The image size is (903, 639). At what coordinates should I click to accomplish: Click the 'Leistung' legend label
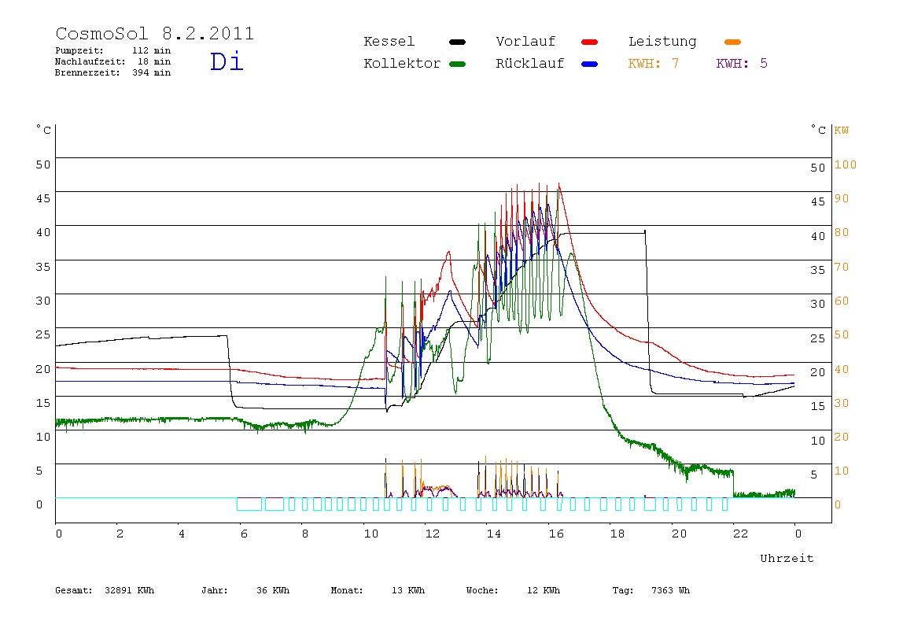point(662,42)
